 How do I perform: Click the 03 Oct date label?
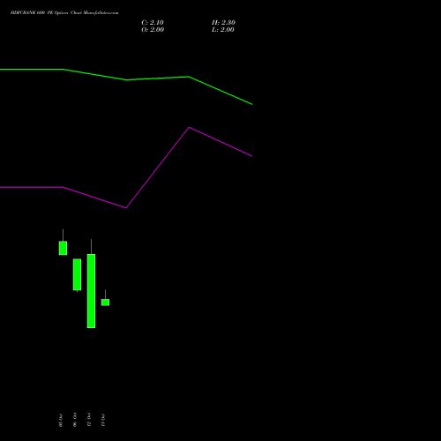tap(61, 420)
